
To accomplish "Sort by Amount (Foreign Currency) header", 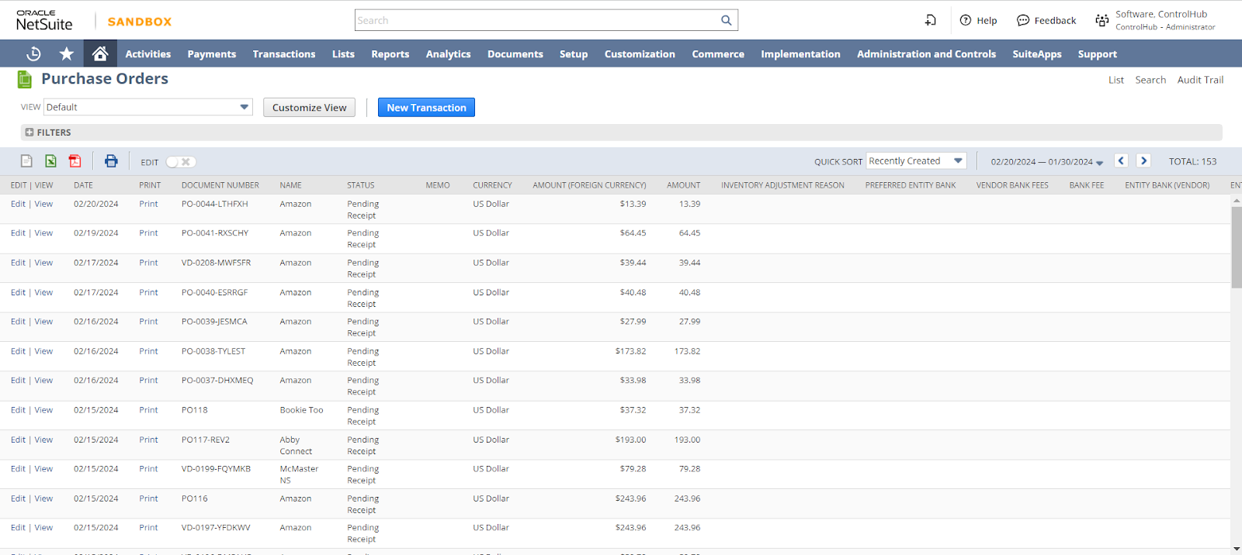I will [x=589, y=185].
